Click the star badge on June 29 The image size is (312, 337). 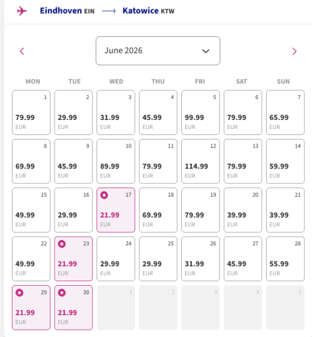point(20,292)
